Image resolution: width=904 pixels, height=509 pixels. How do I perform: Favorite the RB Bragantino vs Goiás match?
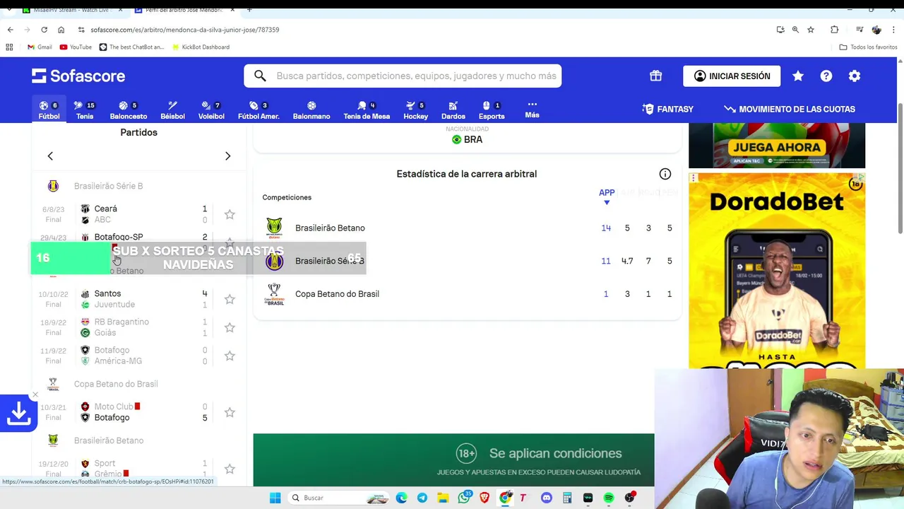(230, 327)
